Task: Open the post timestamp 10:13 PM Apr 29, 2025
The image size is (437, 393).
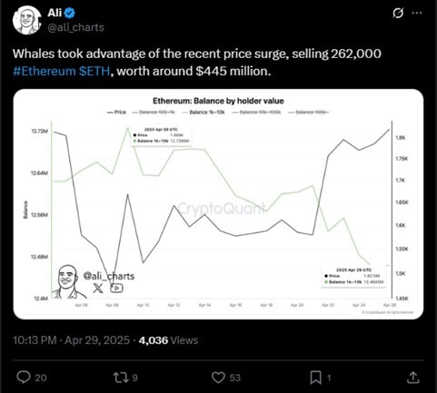Action: tap(71, 340)
